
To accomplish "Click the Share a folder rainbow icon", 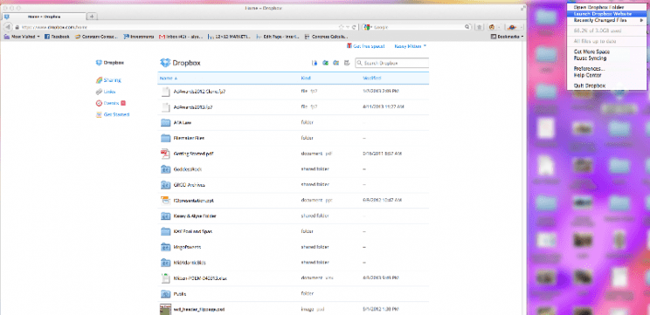I will tap(336, 63).
